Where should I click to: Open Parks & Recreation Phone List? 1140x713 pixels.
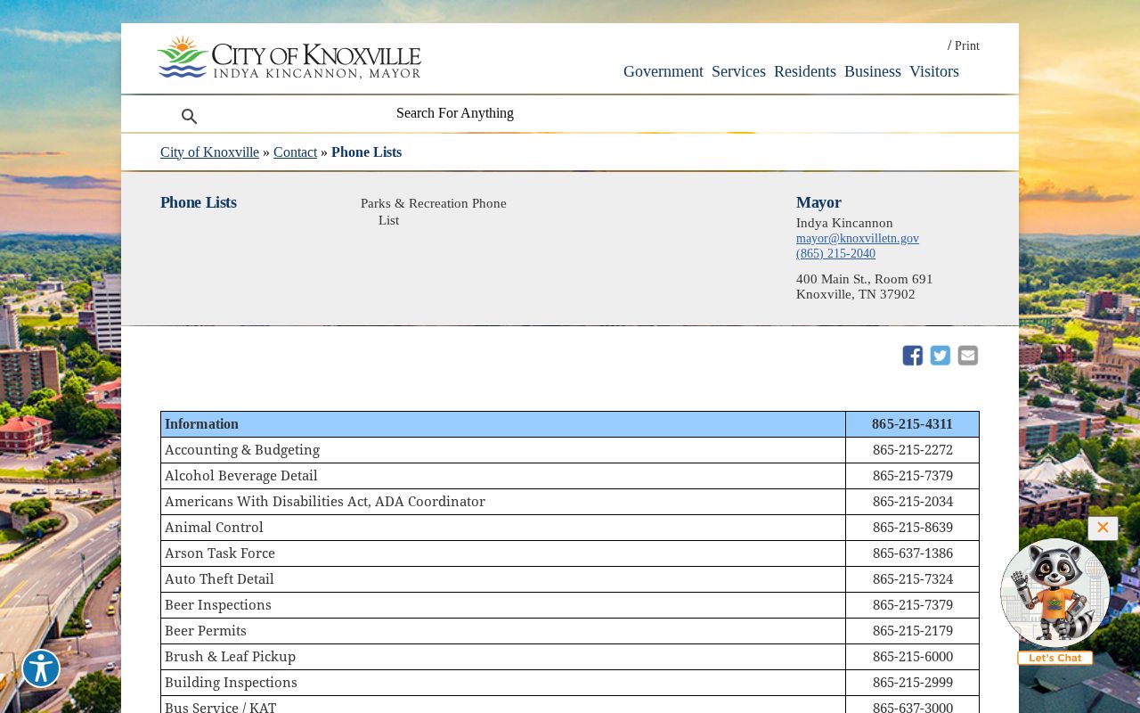click(434, 211)
